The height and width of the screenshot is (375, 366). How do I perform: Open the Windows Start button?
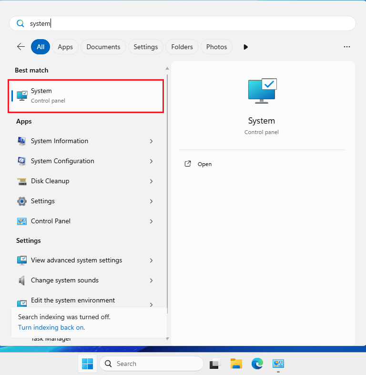(x=87, y=364)
